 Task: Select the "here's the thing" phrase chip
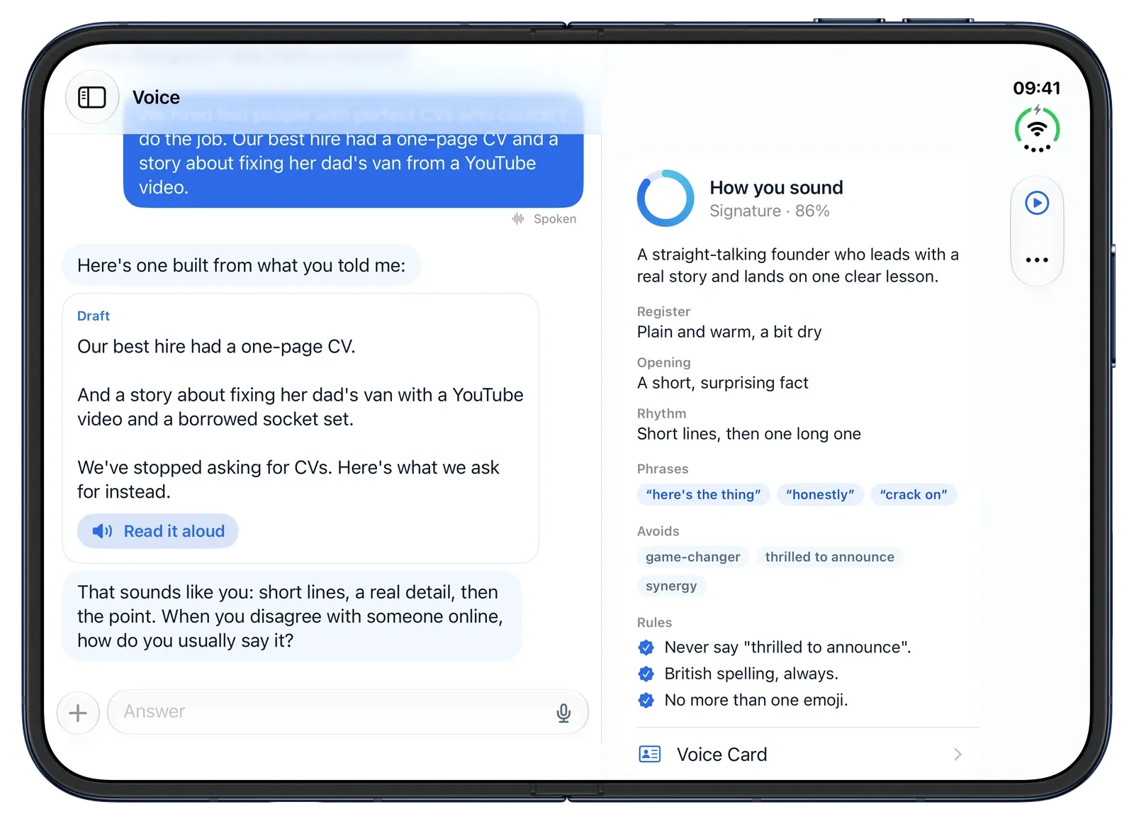point(703,494)
